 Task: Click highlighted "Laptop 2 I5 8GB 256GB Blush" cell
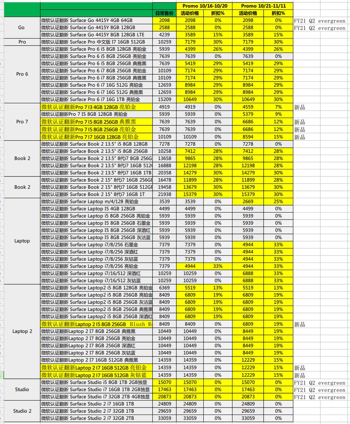pyautogui.click(x=96, y=324)
